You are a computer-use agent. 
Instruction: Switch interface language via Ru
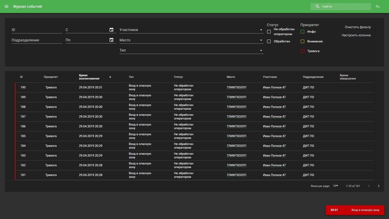378,7
